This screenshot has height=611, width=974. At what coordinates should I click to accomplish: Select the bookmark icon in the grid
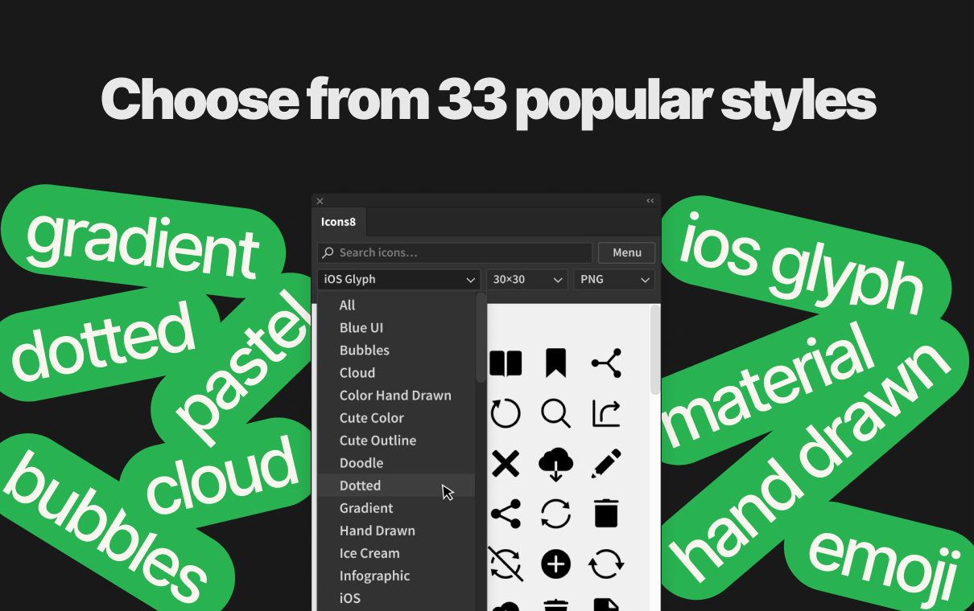(x=556, y=363)
